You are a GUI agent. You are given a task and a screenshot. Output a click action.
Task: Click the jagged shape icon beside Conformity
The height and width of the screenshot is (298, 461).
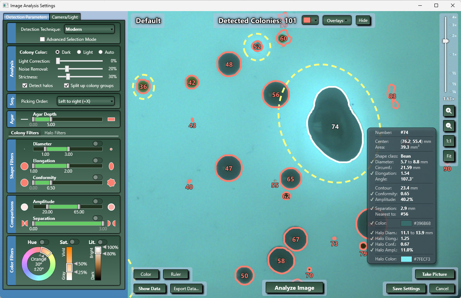[x=111, y=183]
